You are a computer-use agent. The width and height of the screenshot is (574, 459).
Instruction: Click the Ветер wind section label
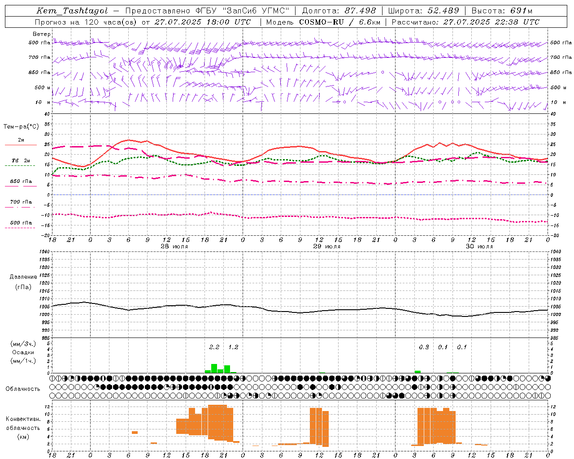click(x=42, y=34)
